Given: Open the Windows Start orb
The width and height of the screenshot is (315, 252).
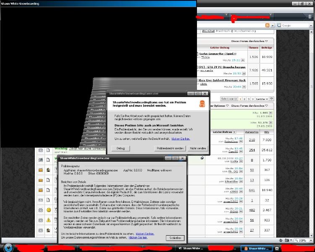Looking at the screenshot, I should pos(8,248).
